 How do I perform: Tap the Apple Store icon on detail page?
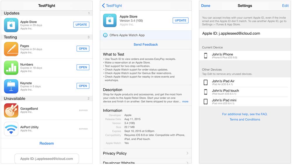[110, 20]
